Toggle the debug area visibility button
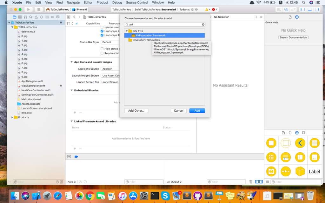Screen dimensions: 325x203 69,157
